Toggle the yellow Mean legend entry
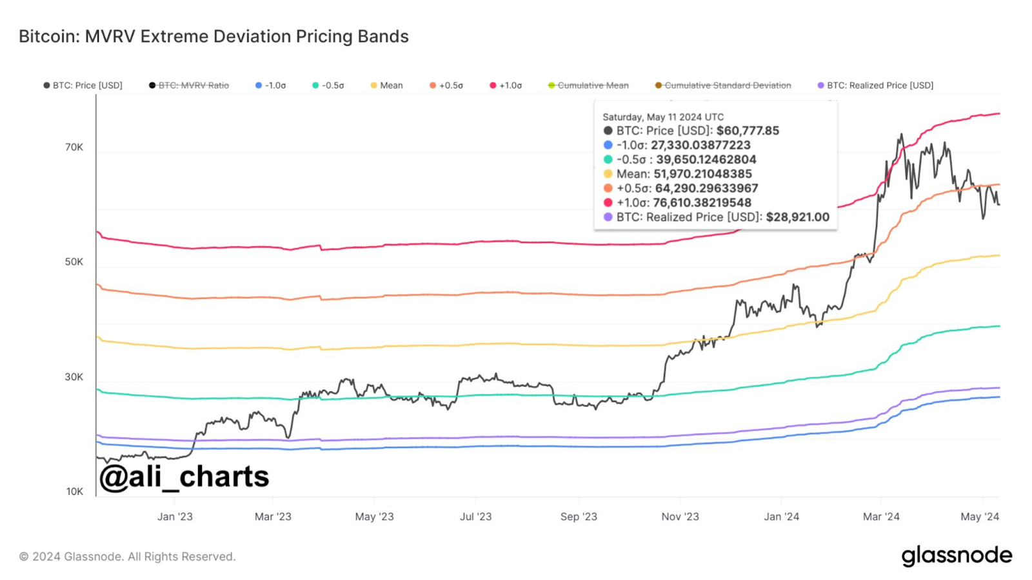 tap(386, 85)
